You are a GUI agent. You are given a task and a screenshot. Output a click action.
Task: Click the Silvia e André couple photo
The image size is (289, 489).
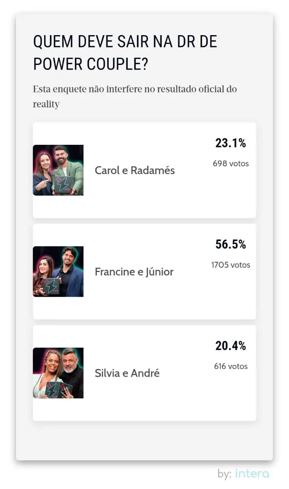[x=58, y=373]
